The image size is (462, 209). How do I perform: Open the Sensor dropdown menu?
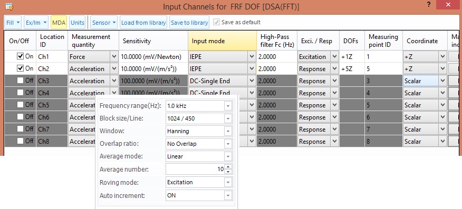104,22
